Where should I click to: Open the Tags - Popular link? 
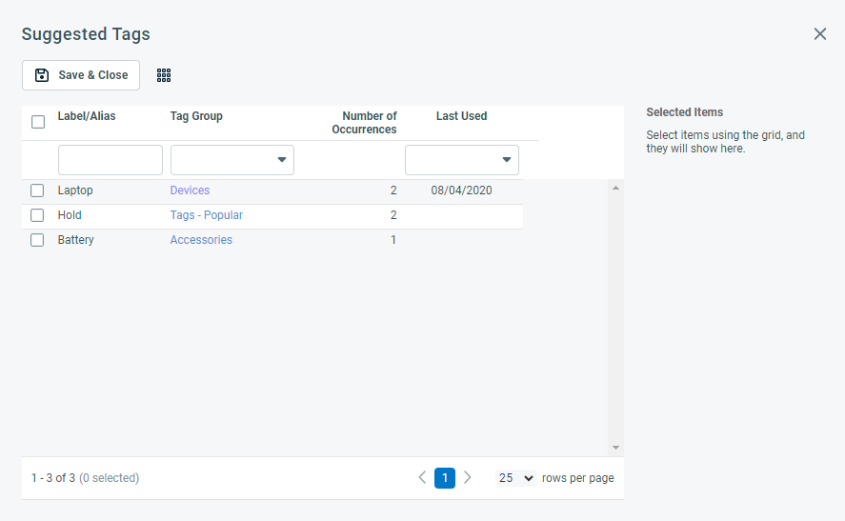coord(206,215)
